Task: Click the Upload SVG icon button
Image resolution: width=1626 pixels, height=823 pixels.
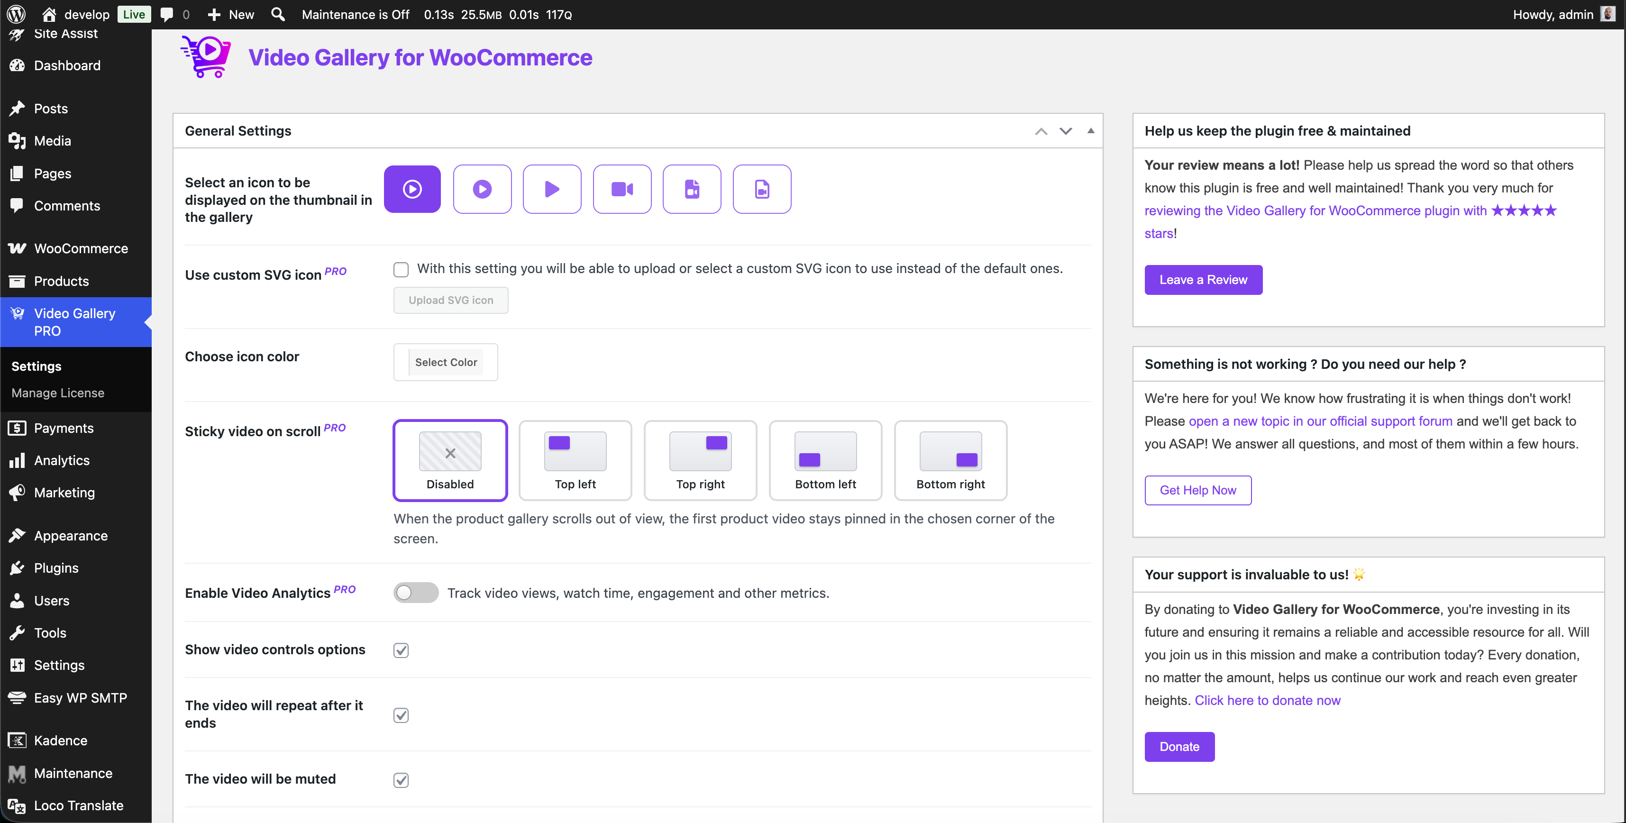Action: point(451,301)
